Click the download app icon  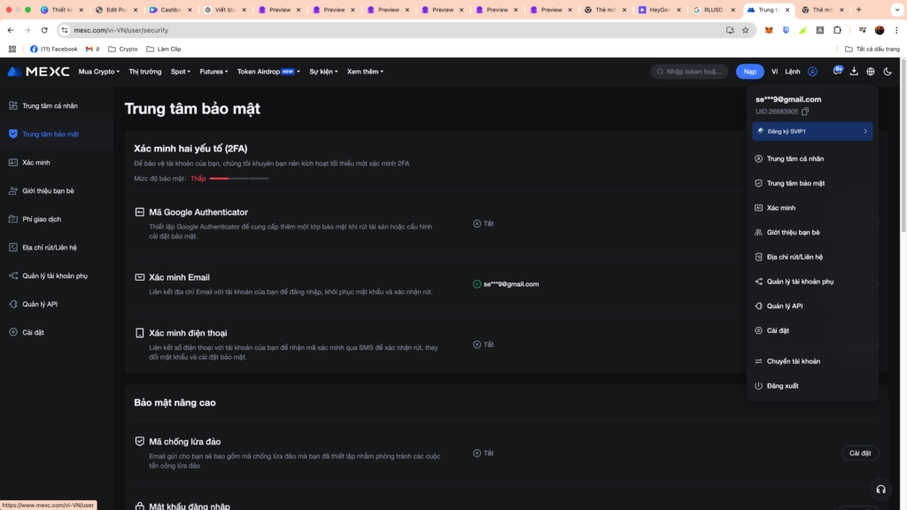click(x=854, y=72)
